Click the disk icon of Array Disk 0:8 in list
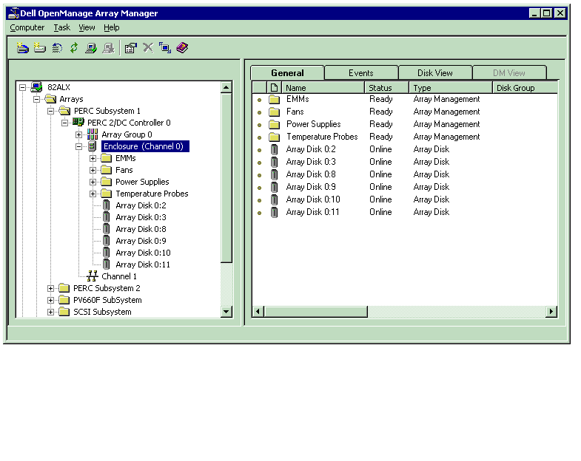Screen dimensions: 581x461 pos(274,174)
